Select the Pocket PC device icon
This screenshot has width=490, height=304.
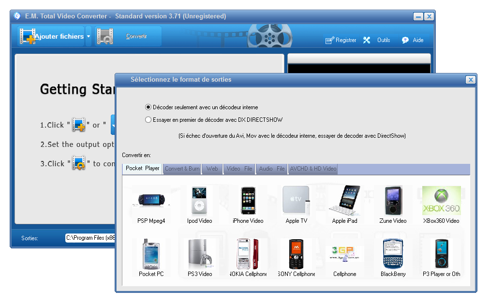pyautogui.click(x=151, y=254)
